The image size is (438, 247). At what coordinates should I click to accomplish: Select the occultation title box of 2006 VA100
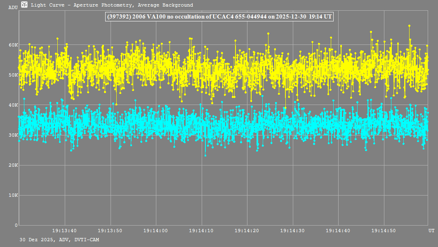(219, 16)
